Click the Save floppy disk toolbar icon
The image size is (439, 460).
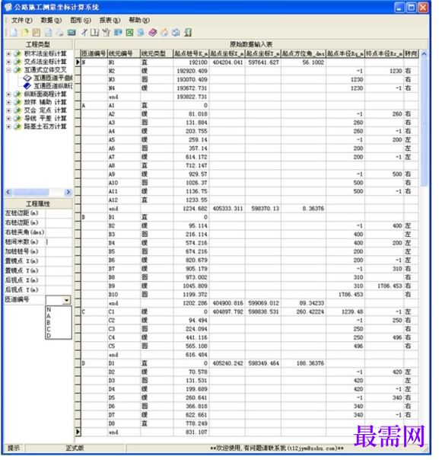pyautogui.click(x=37, y=33)
